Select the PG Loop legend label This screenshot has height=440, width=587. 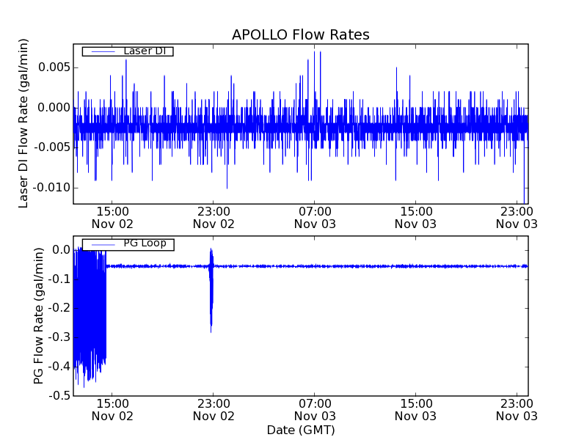tap(145, 243)
